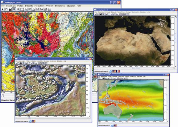Click the horizontal scrollbar thumb under the Africa map
Image resolution: width=178 pixels, height=127 pixels.
click(x=136, y=68)
